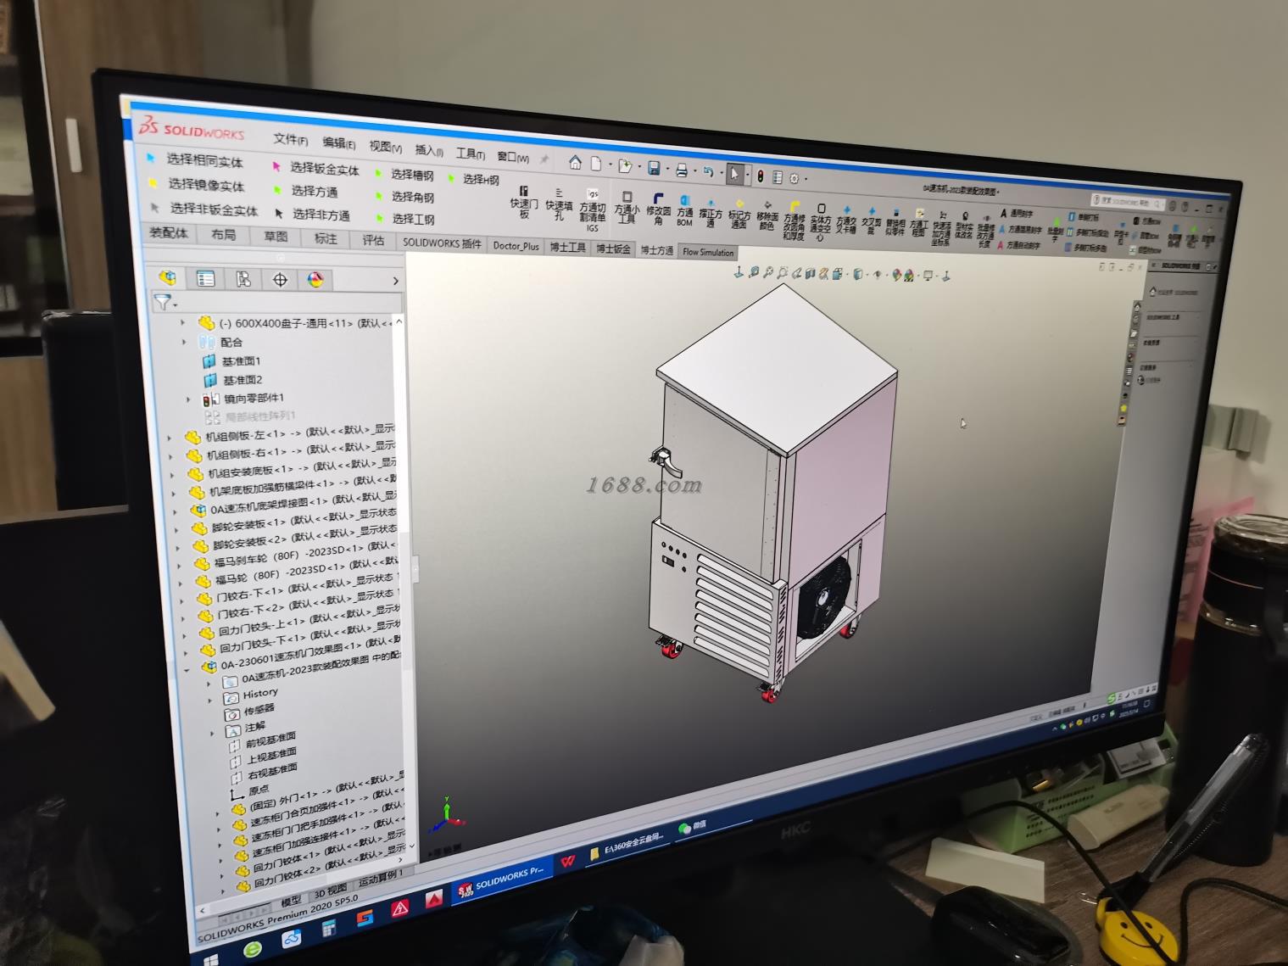Click the 快速填孔 tool
The height and width of the screenshot is (966, 1288).
[559, 204]
